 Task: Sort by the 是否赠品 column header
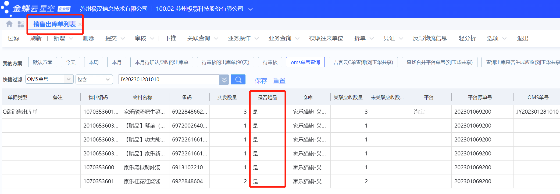(x=267, y=98)
